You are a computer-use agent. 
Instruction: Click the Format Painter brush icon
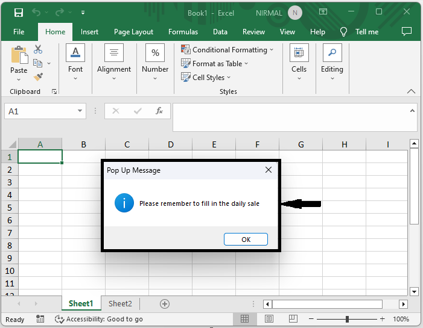coord(38,76)
